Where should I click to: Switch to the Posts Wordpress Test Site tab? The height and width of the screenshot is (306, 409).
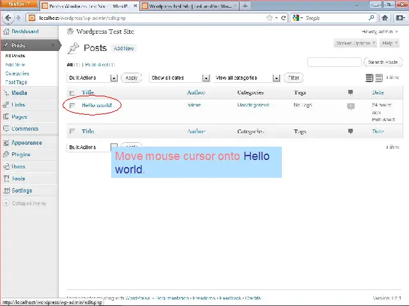pyautogui.click(x=89, y=6)
